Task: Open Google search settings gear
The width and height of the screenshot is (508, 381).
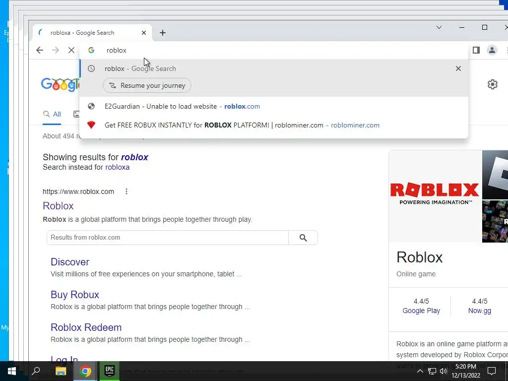Action: click(x=493, y=84)
